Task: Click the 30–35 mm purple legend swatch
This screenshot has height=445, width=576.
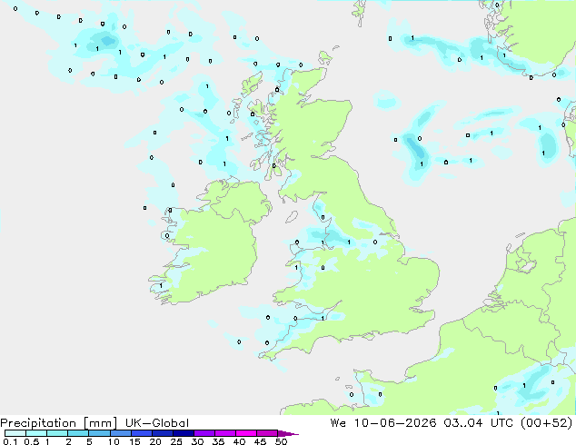Action: click(204, 433)
